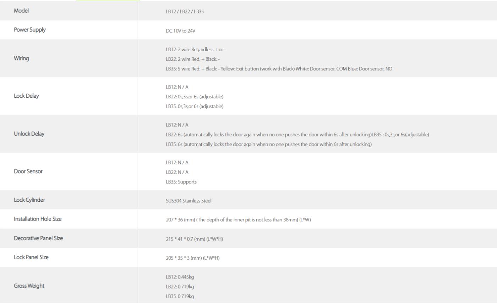
Task: Click the DC 10V to 24V value
Action: coord(180,31)
